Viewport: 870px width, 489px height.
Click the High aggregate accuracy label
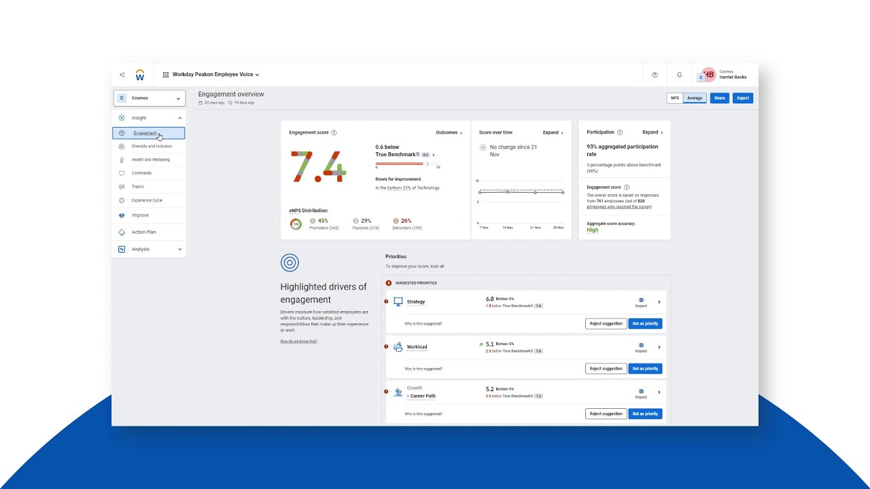[x=593, y=230]
